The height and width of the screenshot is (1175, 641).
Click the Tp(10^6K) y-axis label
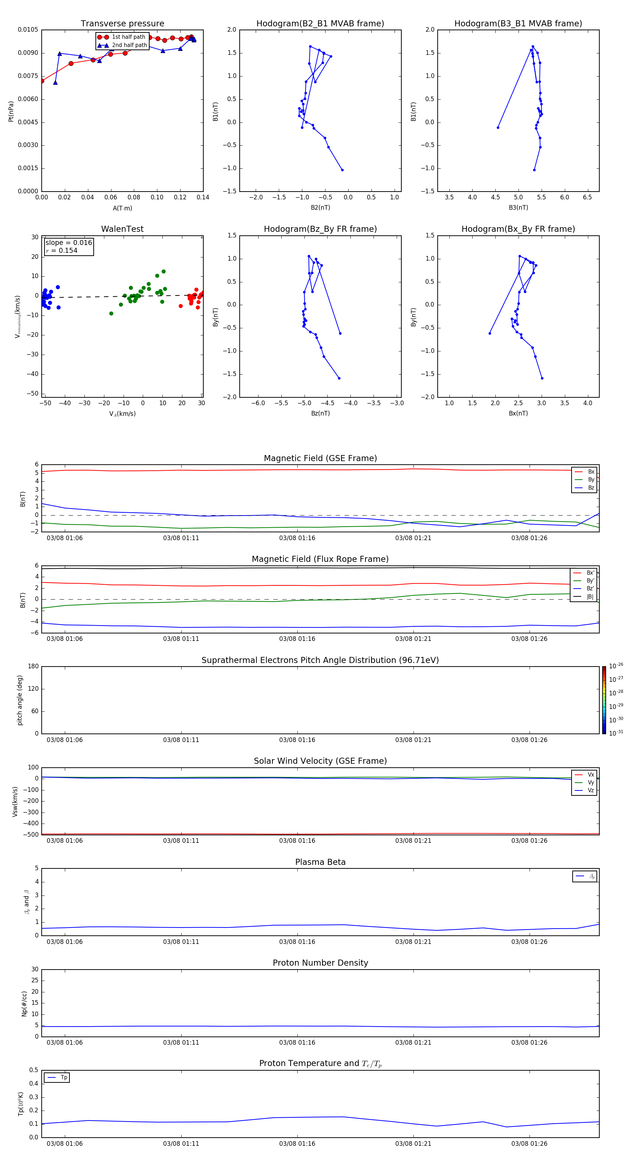pyautogui.click(x=21, y=1104)
